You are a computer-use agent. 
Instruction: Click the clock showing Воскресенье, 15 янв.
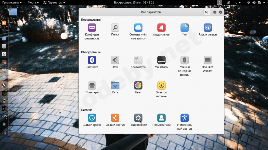coord(134,3)
